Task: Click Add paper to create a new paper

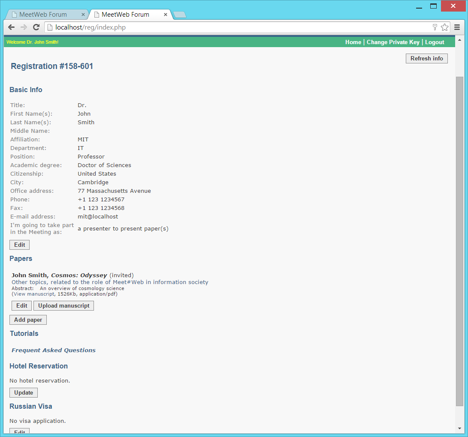Action: click(28, 320)
